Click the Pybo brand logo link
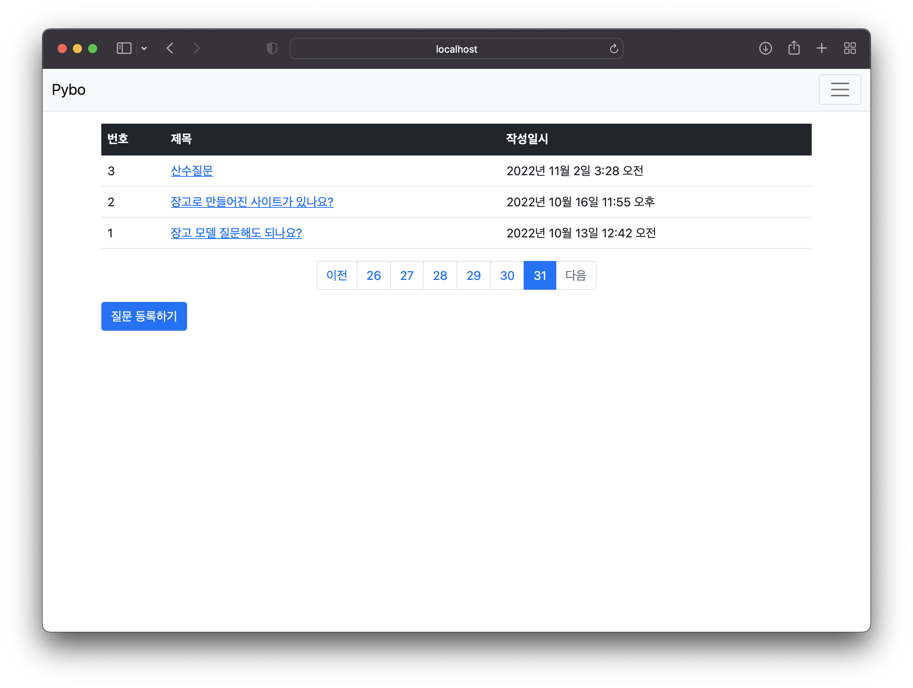This screenshot has width=913, height=688. 69,90
